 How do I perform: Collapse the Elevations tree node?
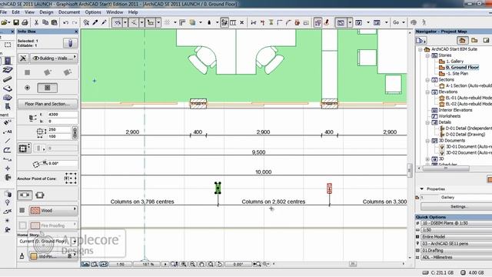point(427,92)
